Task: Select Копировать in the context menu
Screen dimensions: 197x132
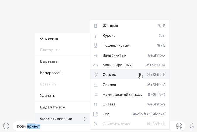Action: [51, 73]
